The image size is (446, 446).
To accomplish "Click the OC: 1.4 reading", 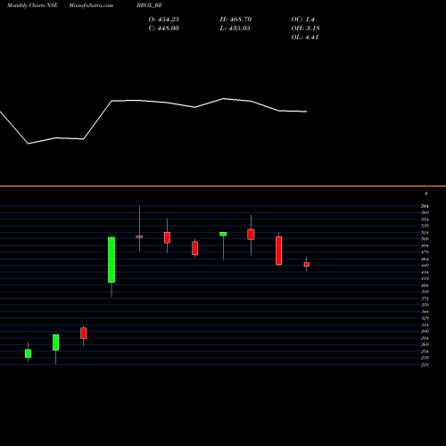I will coord(302,20).
